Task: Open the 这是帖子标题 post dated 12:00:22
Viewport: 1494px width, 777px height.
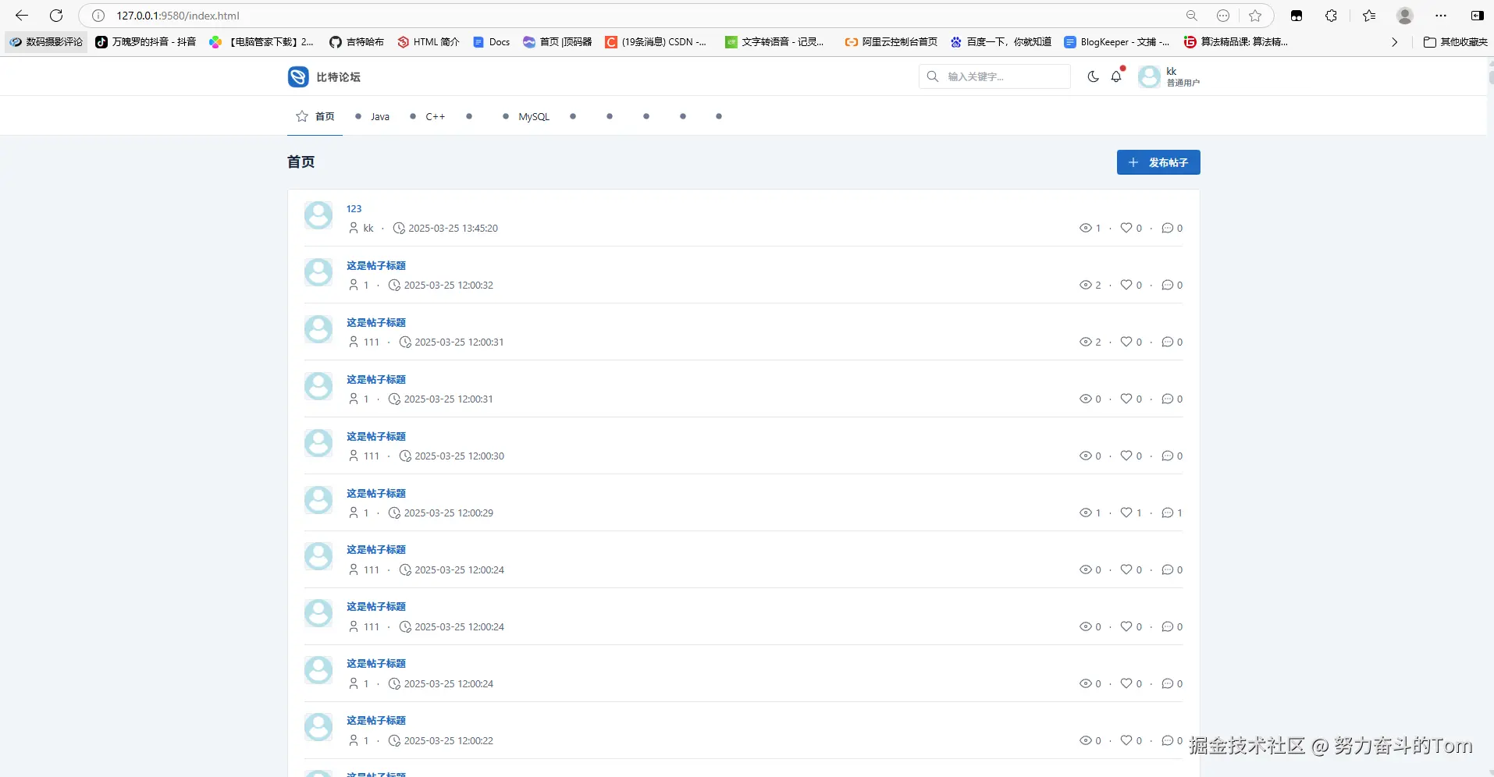Action: [x=376, y=720]
